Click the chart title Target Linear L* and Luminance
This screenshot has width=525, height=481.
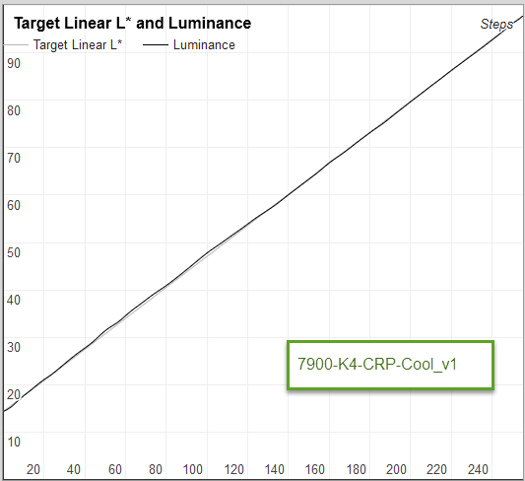pos(133,24)
